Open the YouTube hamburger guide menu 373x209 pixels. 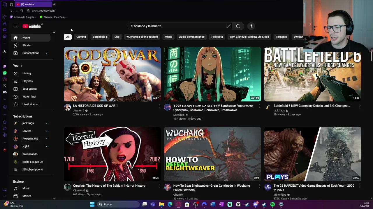[15, 26]
